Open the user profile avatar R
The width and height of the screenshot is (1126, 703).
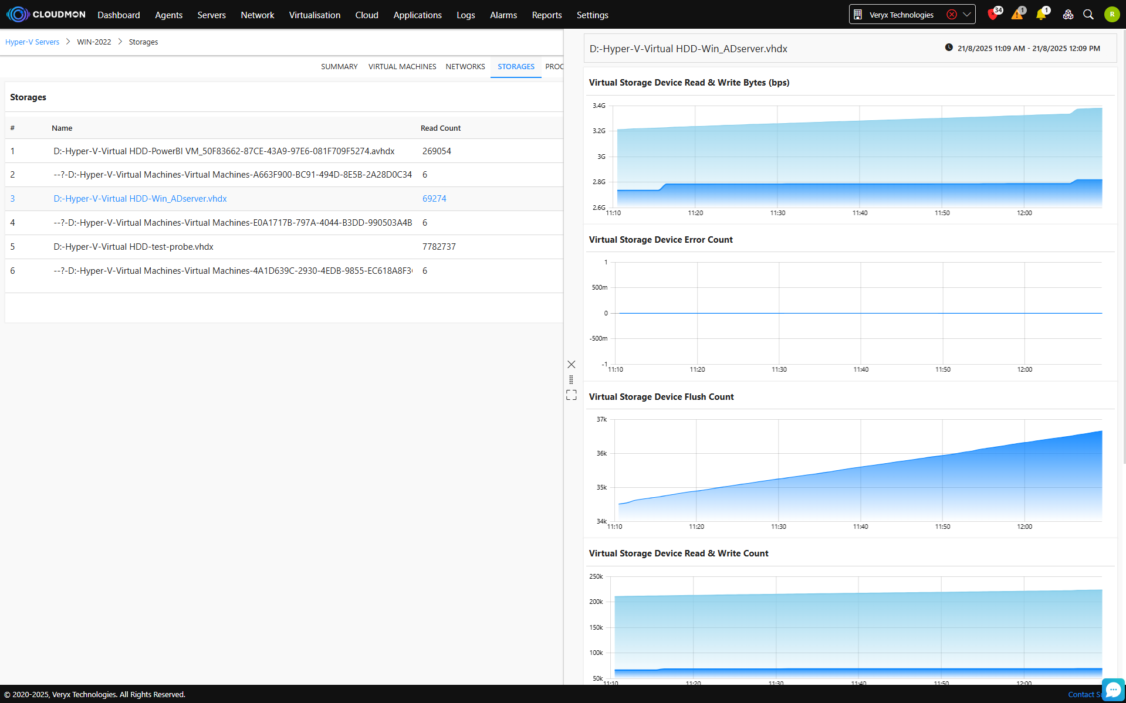pos(1111,15)
